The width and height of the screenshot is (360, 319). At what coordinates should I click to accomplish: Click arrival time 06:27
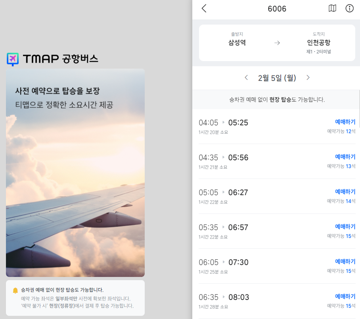click(x=238, y=192)
